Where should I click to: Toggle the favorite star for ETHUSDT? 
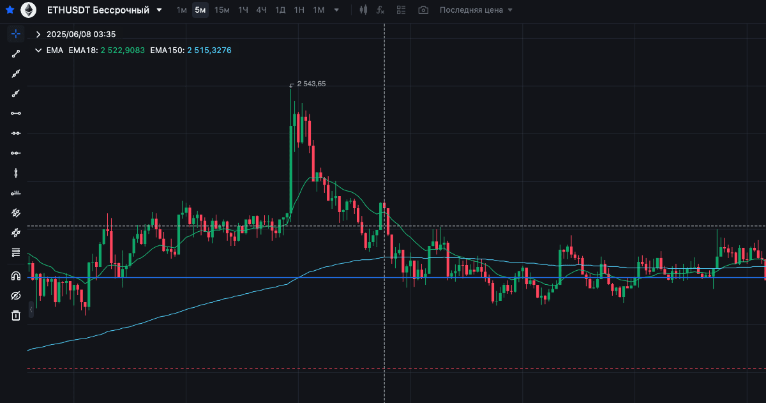[x=10, y=10]
